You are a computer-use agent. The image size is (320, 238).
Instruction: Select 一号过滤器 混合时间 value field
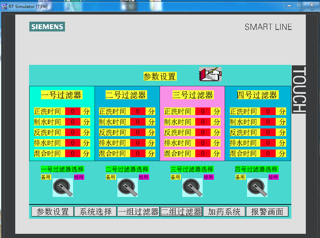tap(73, 154)
